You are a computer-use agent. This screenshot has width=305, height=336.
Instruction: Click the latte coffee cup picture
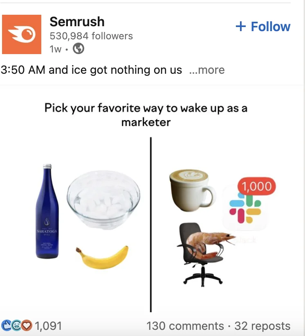click(x=192, y=191)
